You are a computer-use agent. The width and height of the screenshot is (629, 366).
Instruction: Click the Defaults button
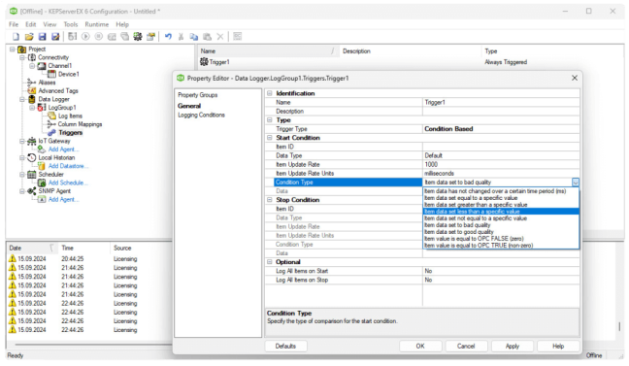(285, 347)
